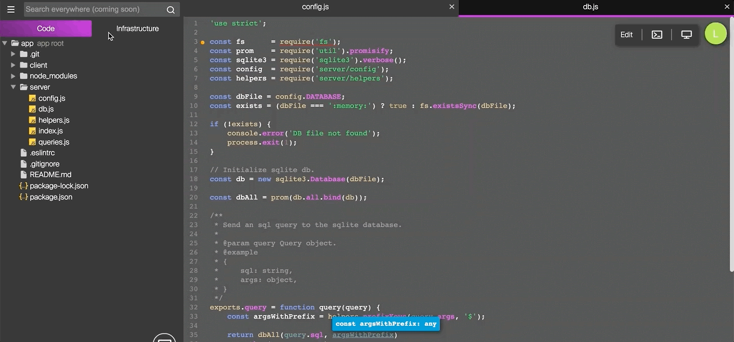The image size is (734, 342).
Task: Click the argsWithPrefix type tooltip
Action: (x=385, y=324)
